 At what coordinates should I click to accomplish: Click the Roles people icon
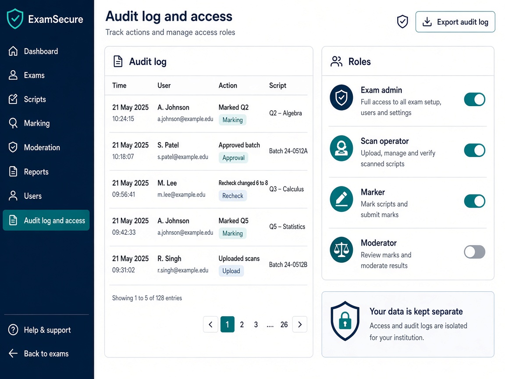pos(336,61)
